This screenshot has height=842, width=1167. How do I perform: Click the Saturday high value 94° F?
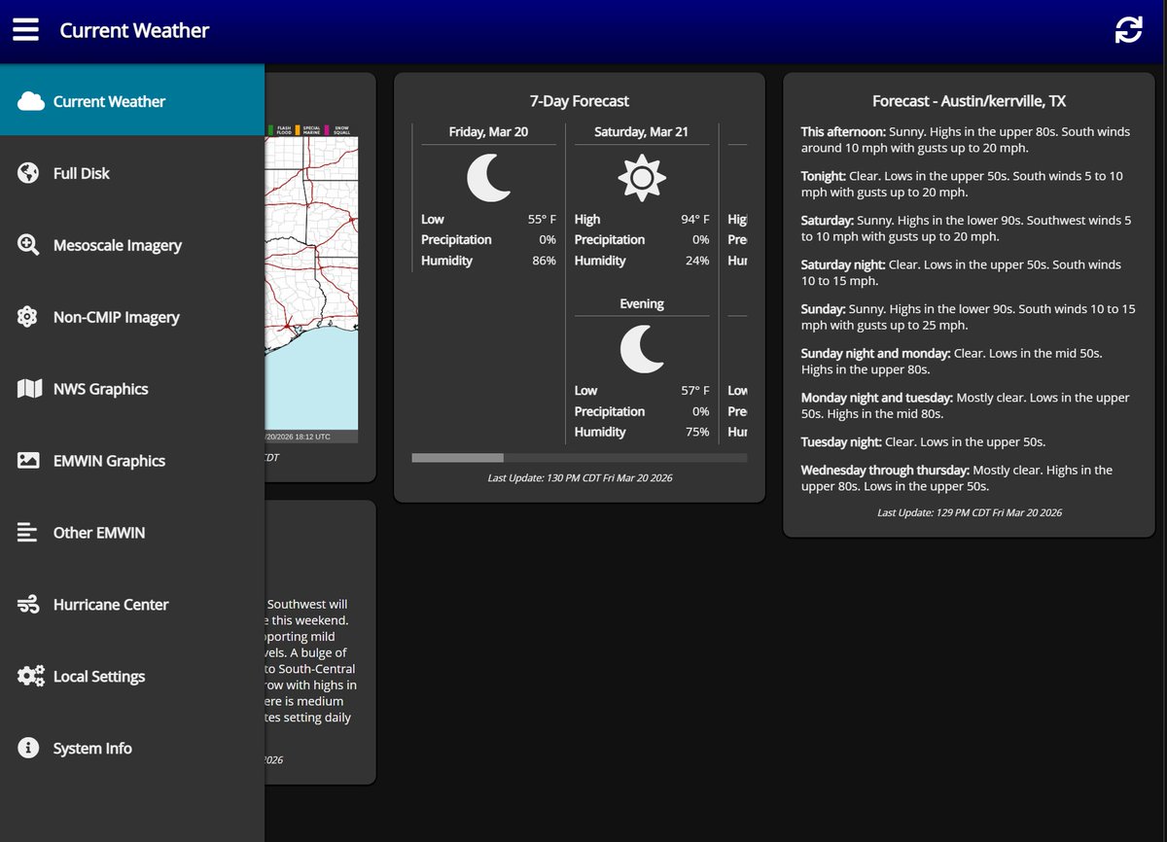tap(695, 219)
